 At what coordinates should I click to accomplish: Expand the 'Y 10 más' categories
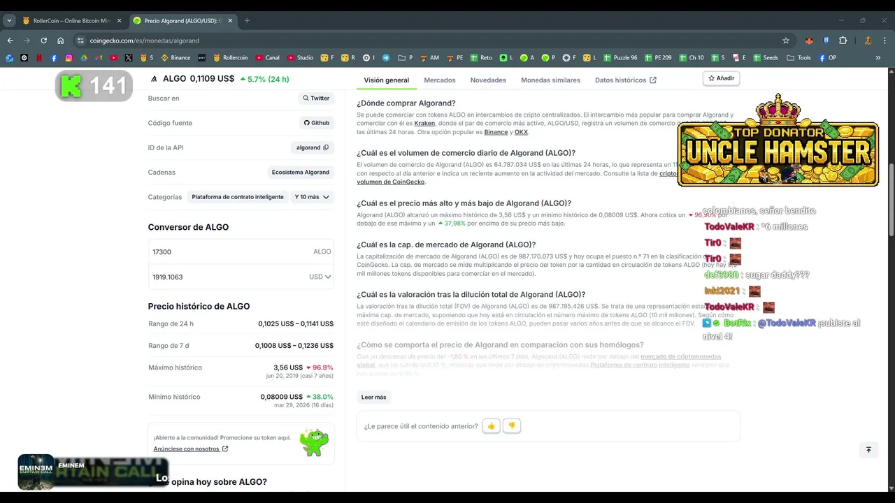[312, 197]
